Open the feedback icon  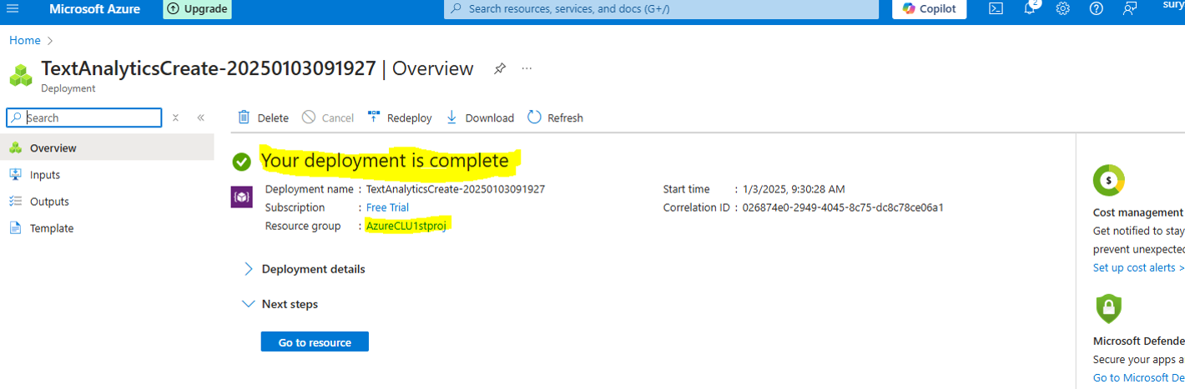1130,9
